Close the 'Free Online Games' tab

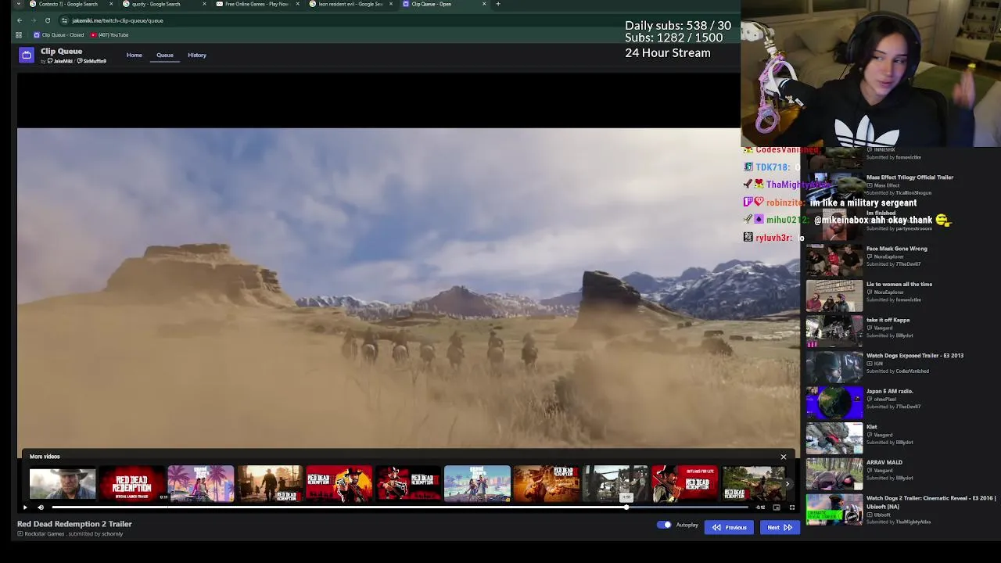(297, 4)
